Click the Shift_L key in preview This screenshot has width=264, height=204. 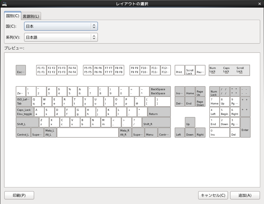(27, 122)
